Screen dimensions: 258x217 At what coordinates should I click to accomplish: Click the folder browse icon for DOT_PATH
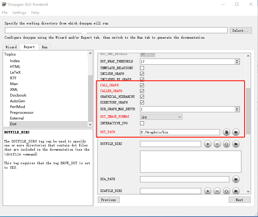236,132
